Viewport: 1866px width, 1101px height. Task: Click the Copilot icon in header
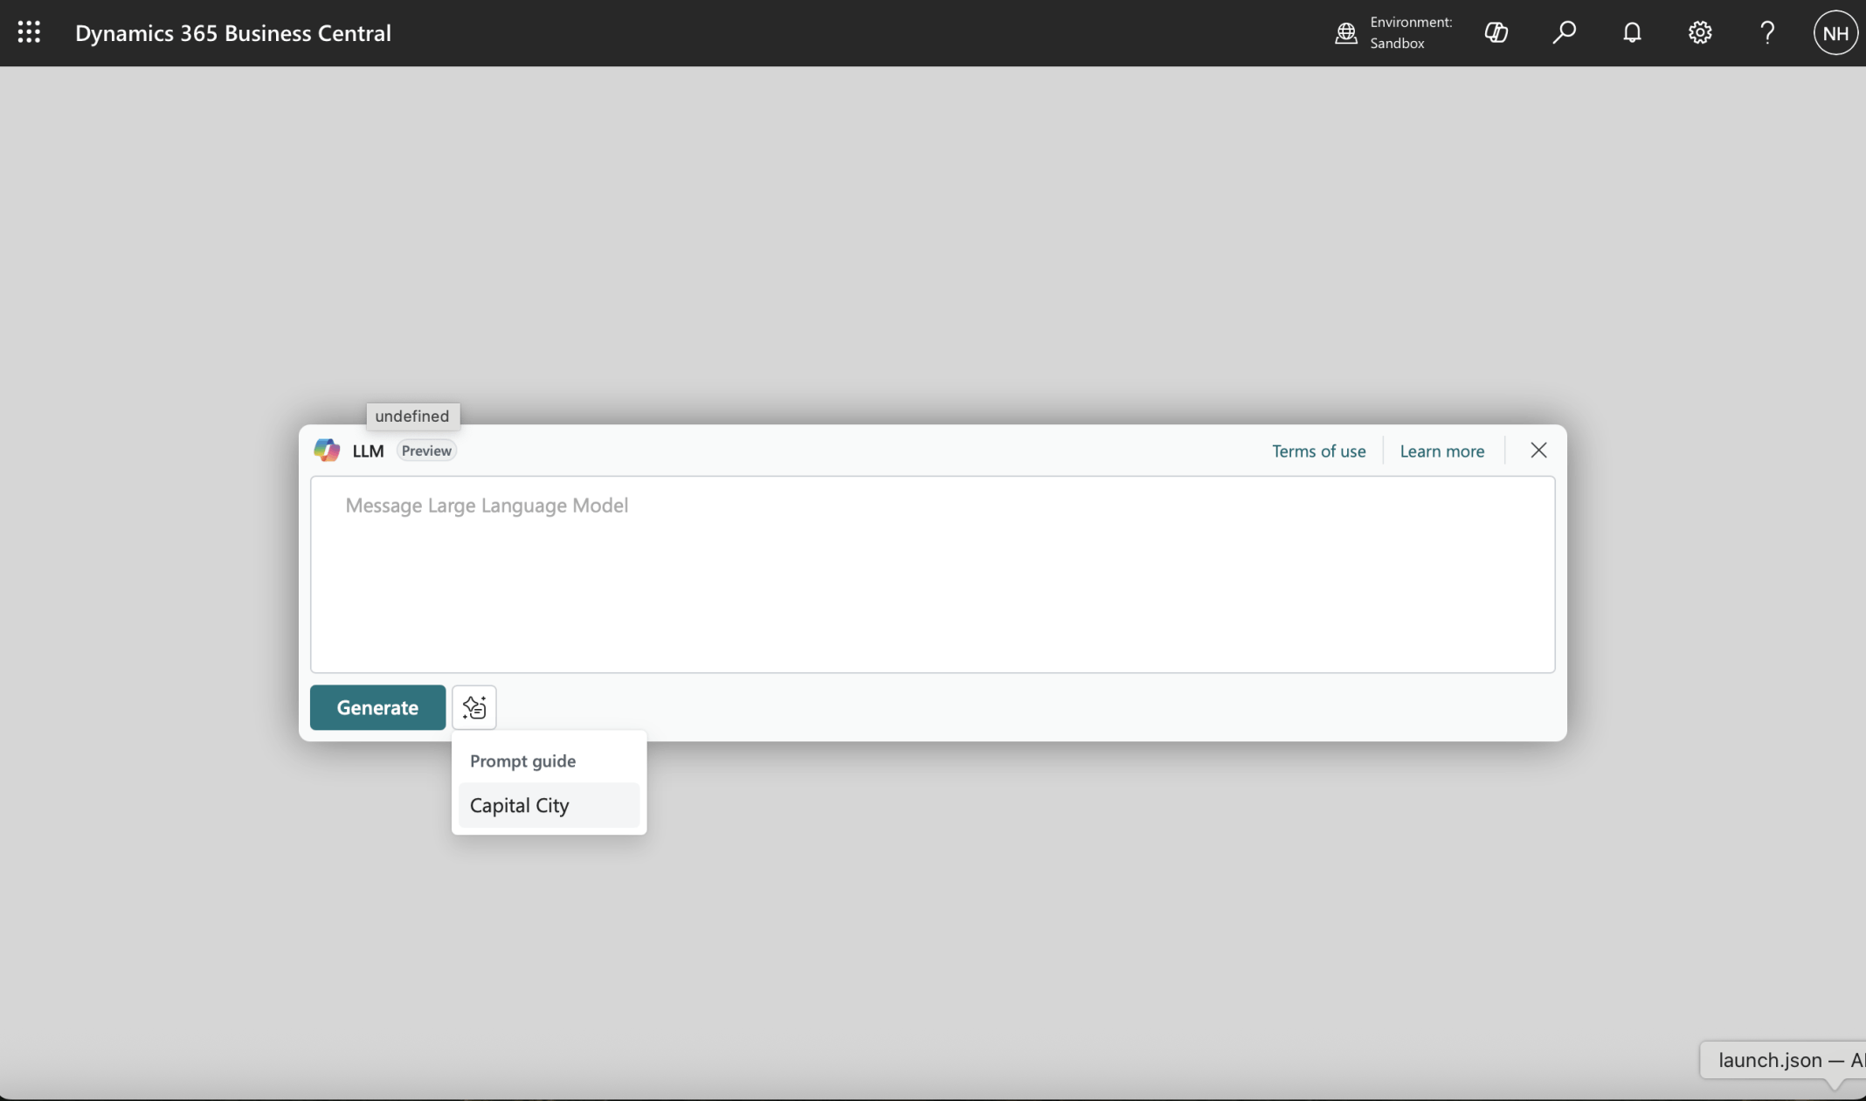1496,32
